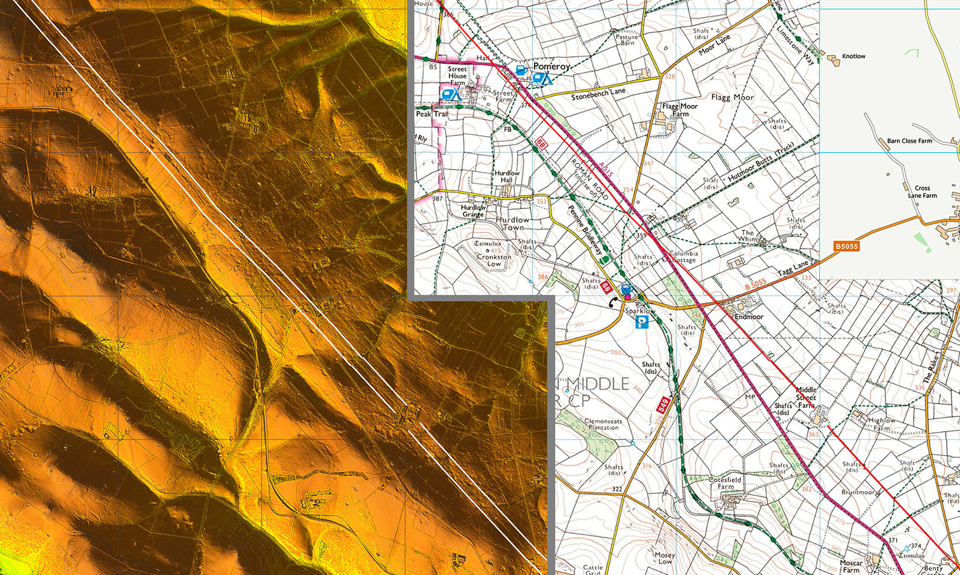Click the blue parking P symbol at Sparklow
Image resolution: width=960 pixels, height=575 pixels.
[642, 323]
